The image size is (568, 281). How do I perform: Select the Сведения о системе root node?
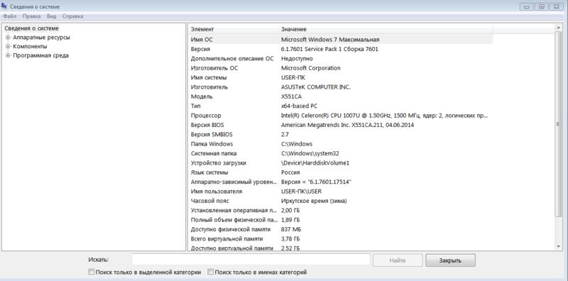pos(31,28)
